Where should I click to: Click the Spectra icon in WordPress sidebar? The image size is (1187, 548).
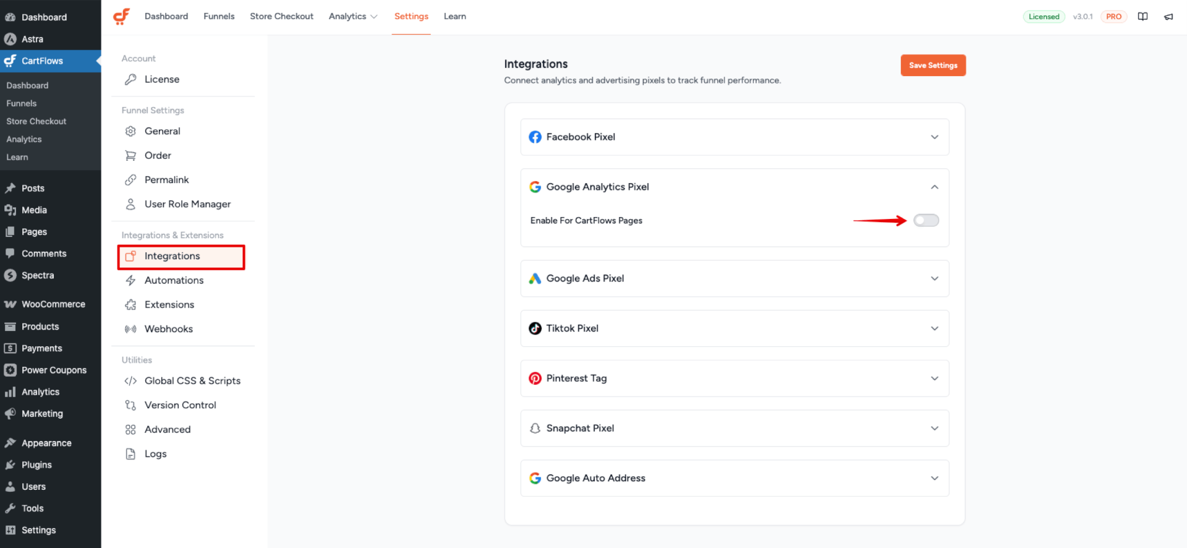10,275
